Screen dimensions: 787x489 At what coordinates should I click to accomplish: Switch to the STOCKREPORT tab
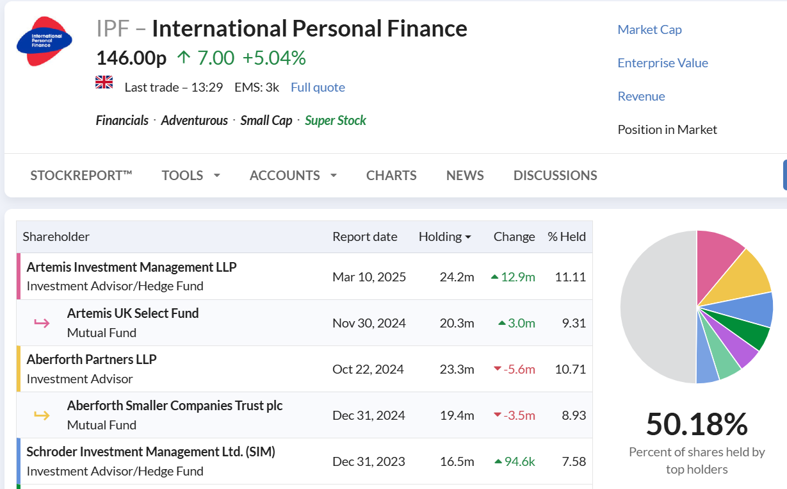pos(81,176)
